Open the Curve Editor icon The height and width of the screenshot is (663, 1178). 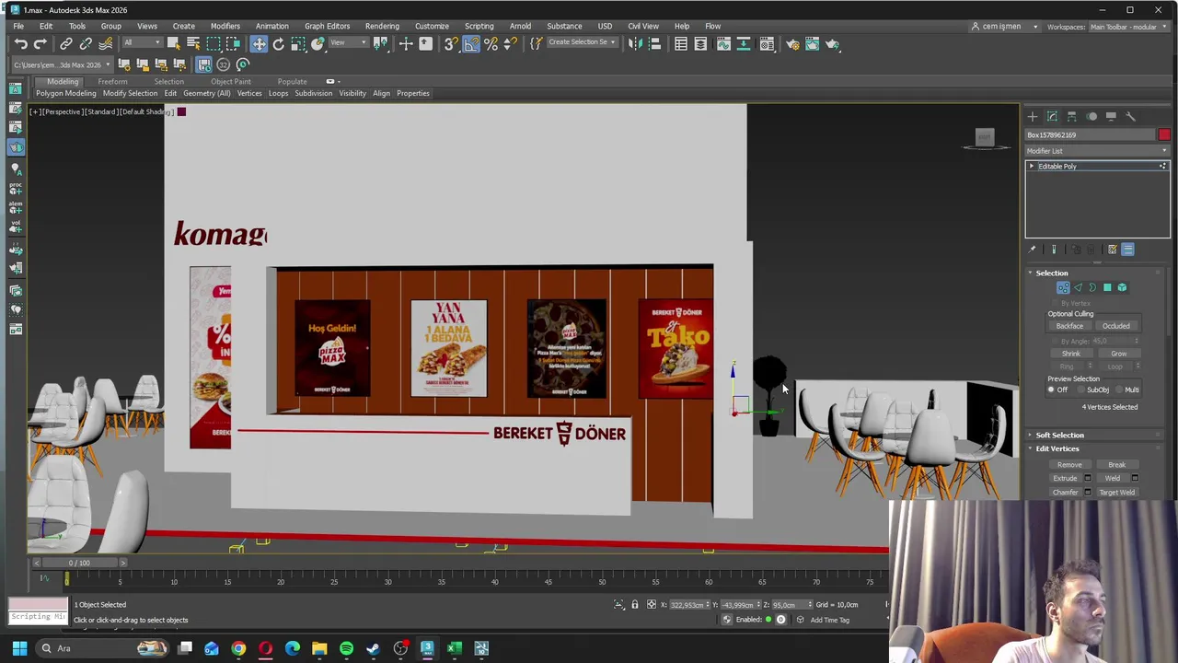coord(723,44)
